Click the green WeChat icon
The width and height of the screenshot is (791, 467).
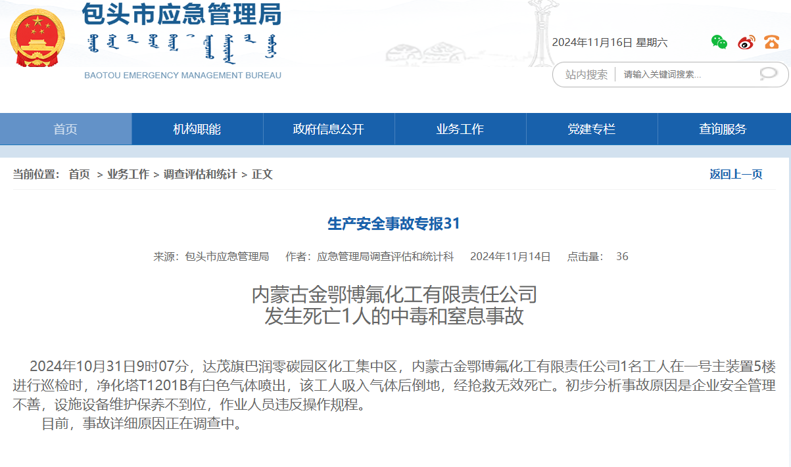coord(719,42)
